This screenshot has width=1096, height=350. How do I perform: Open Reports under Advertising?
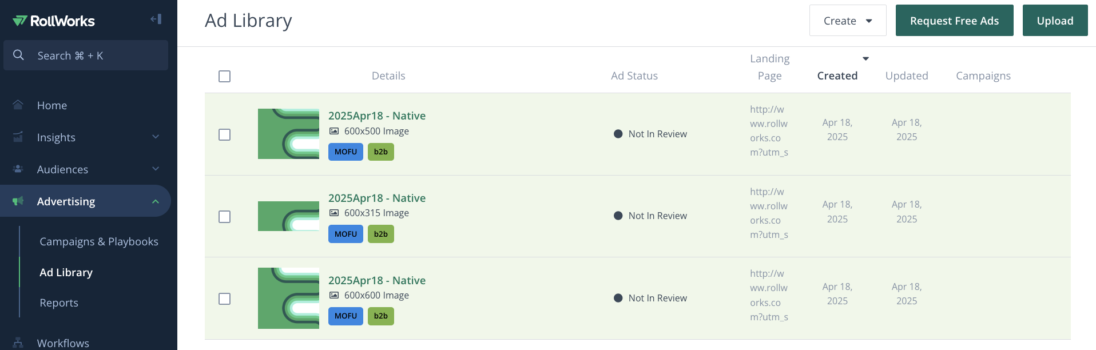pos(59,303)
